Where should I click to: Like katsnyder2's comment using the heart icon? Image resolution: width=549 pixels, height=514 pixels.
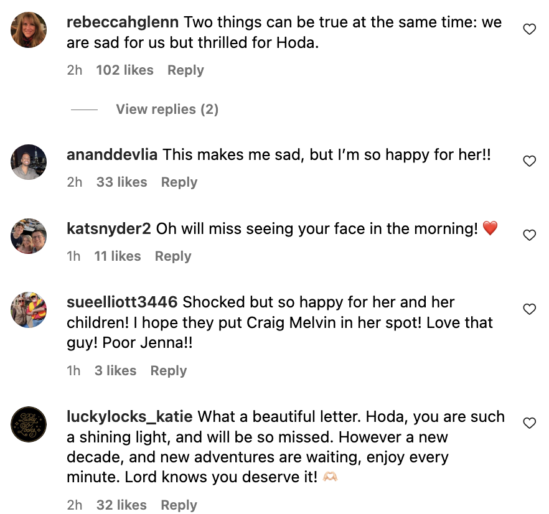[530, 235]
